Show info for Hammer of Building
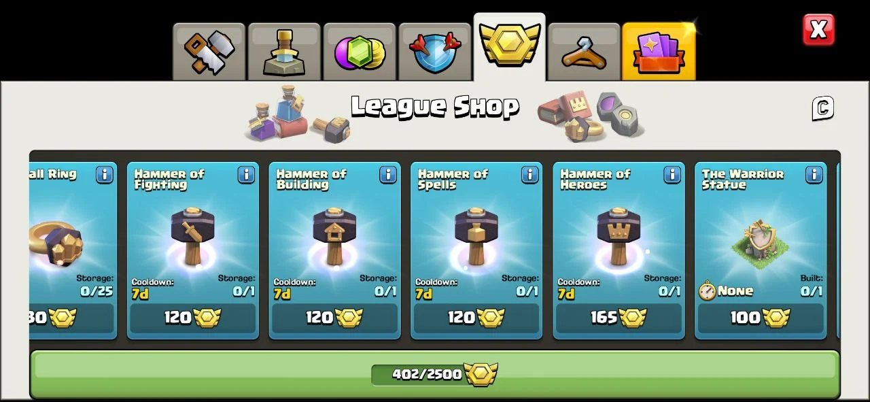Image resolution: width=870 pixels, height=402 pixels. 388,175
